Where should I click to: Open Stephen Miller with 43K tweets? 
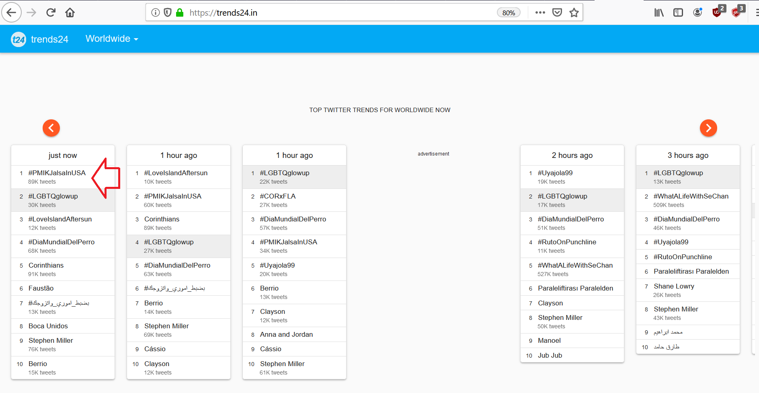[676, 309]
